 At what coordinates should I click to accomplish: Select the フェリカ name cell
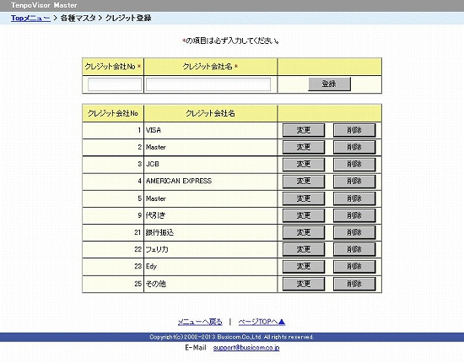pos(210,249)
